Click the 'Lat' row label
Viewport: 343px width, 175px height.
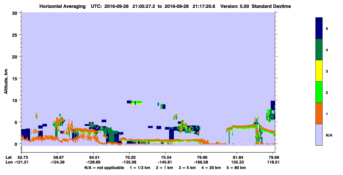tap(9, 157)
